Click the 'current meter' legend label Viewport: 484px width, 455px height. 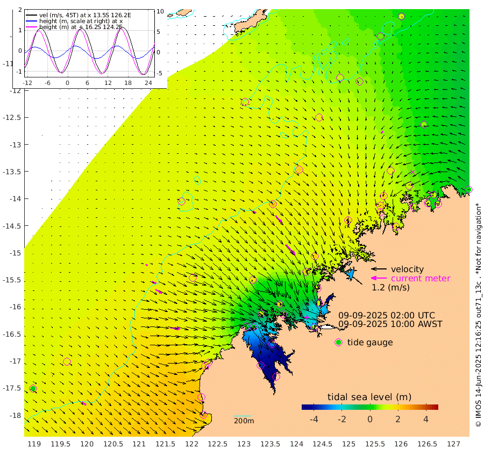click(421, 279)
